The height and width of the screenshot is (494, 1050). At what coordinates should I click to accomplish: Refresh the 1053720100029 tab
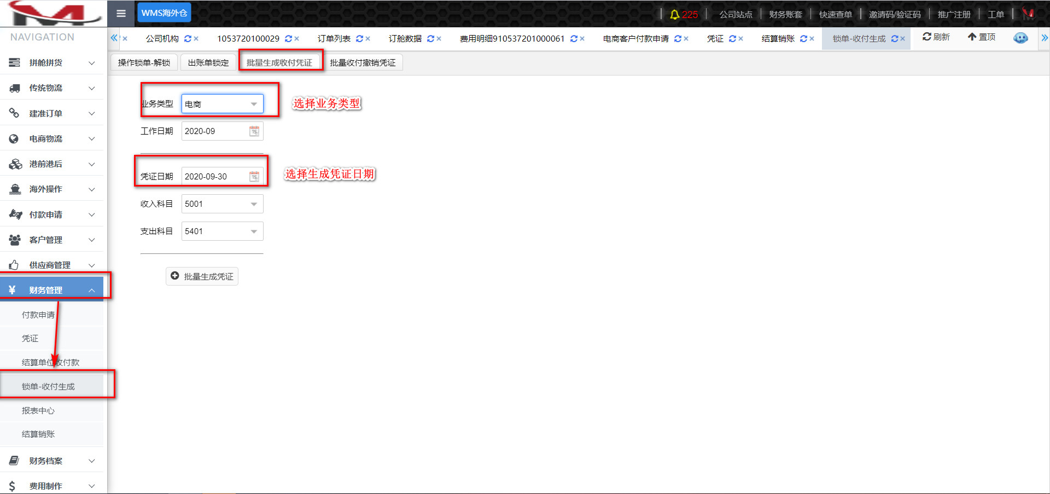[288, 39]
